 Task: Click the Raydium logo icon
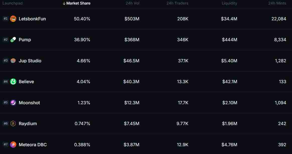[x=13, y=123]
